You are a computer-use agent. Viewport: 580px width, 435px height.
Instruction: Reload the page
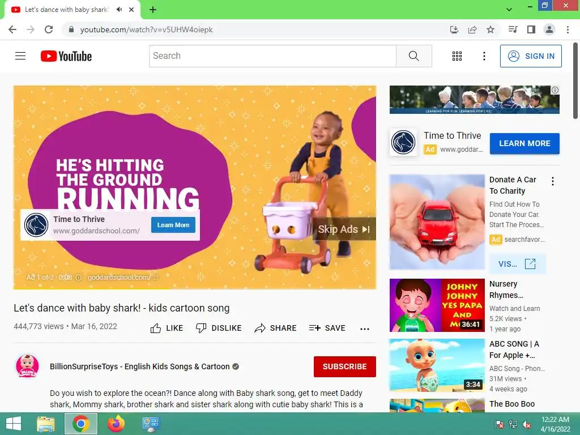pyautogui.click(x=49, y=29)
